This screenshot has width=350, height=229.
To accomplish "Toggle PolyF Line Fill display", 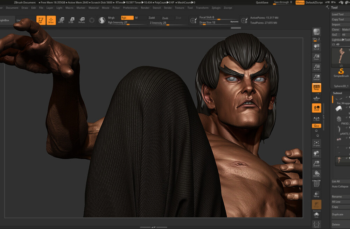I will click(316, 183).
